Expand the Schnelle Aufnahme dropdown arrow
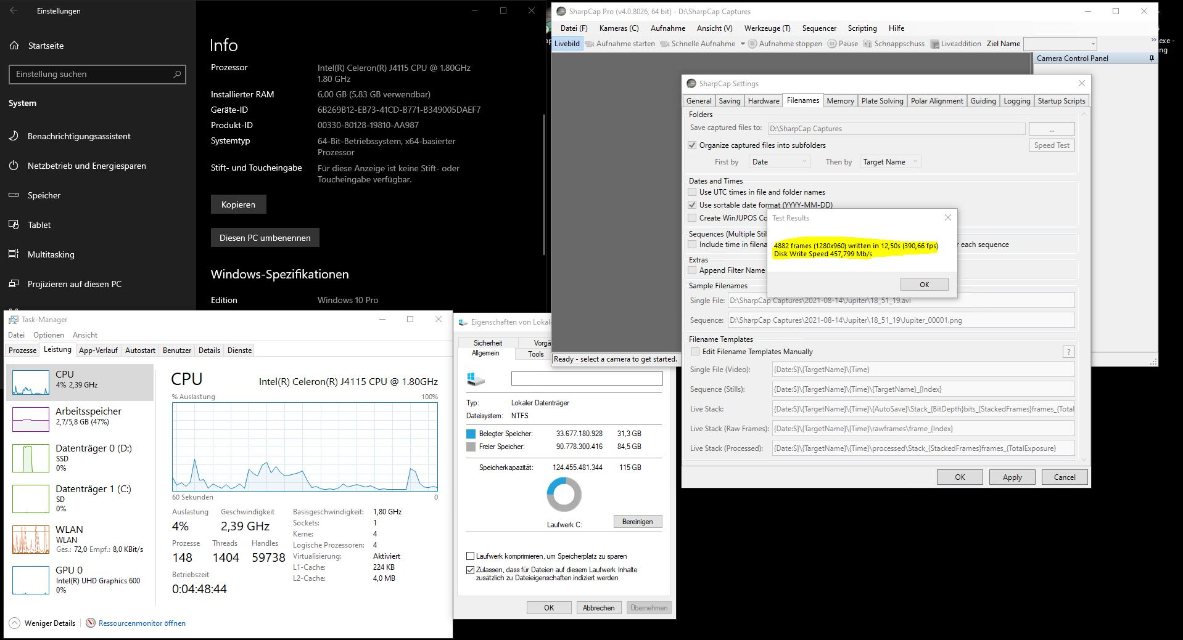Image resolution: width=1183 pixels, height=640 pixels. 742,44
